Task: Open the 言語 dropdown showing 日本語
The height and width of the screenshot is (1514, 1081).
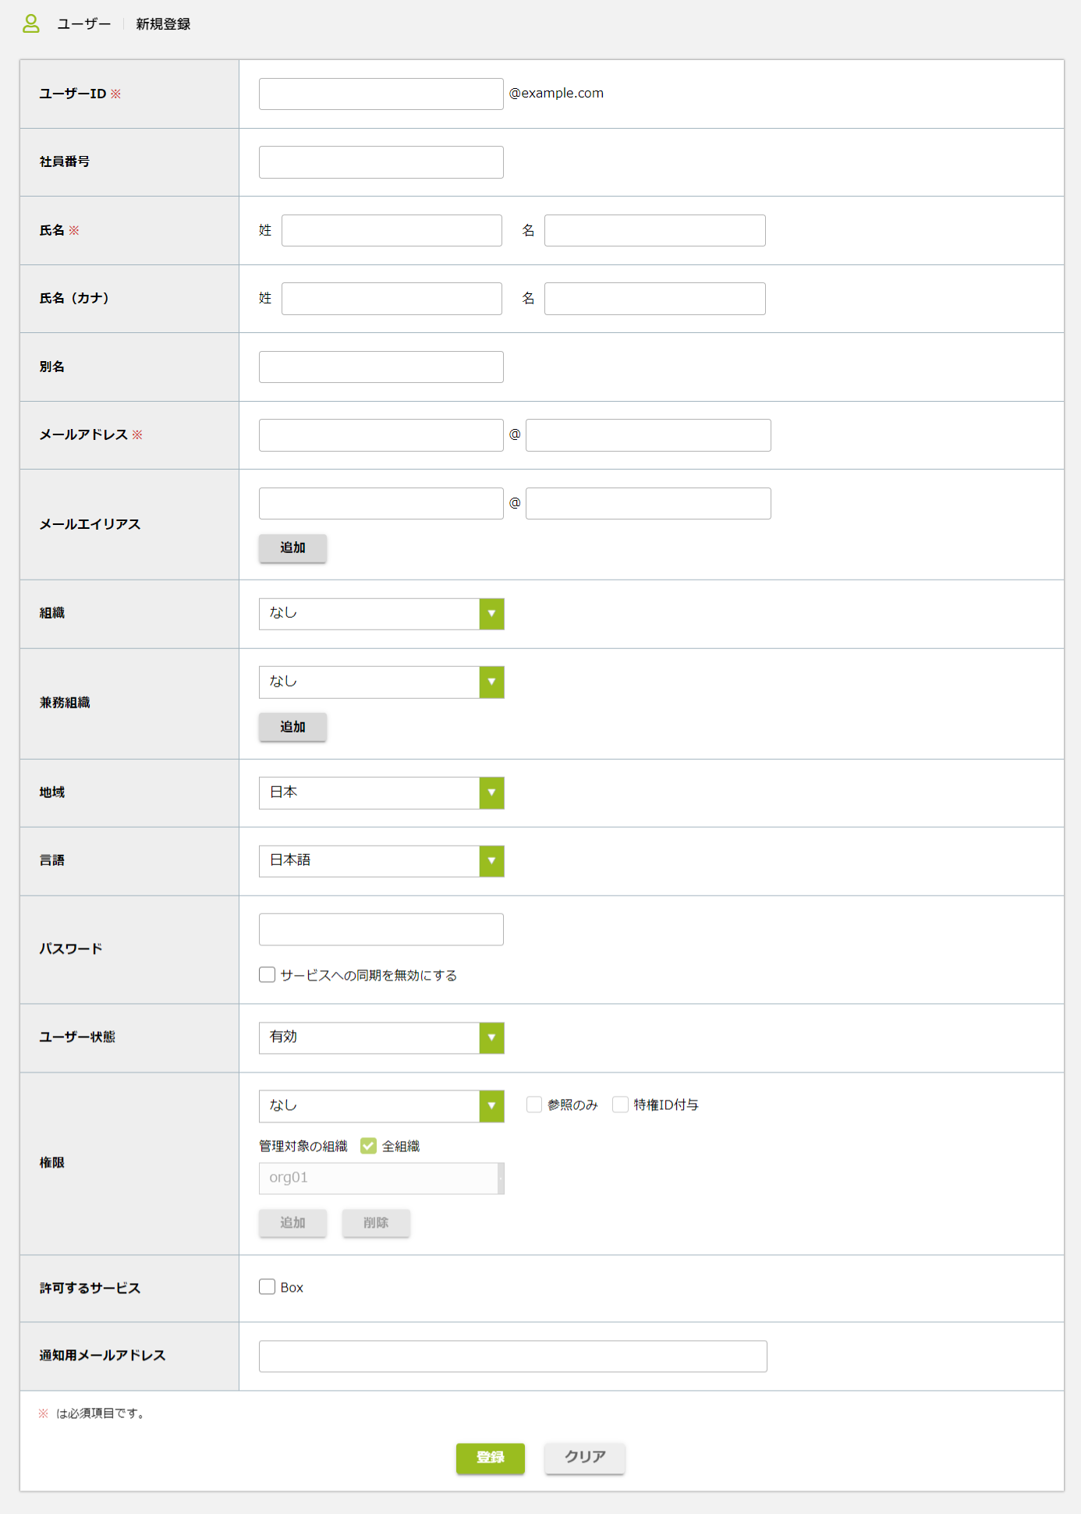Action: 381,861
